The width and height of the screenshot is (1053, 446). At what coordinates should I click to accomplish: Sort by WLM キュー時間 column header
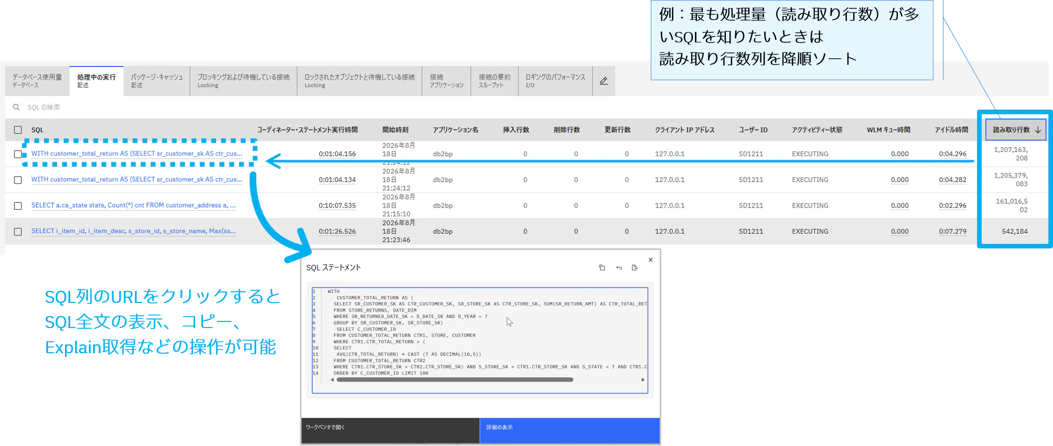pyautogui.click(x=888, y=130)
